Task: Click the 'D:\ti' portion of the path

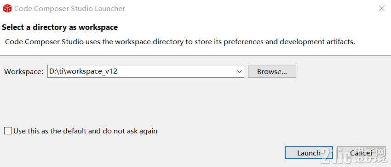Action: (57, 71)
